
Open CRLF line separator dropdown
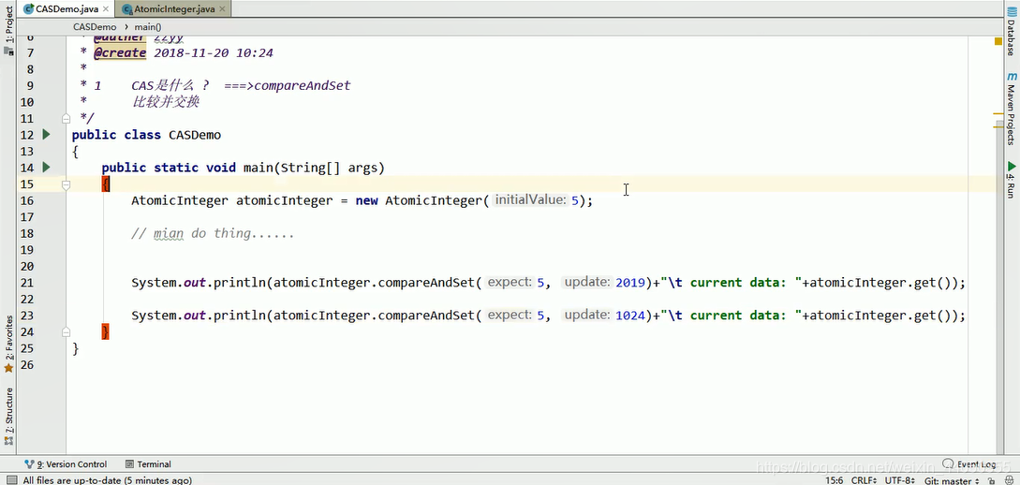tap(863, 480)
